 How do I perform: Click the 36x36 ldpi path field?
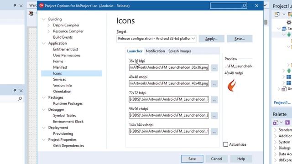tap(169, 67)
